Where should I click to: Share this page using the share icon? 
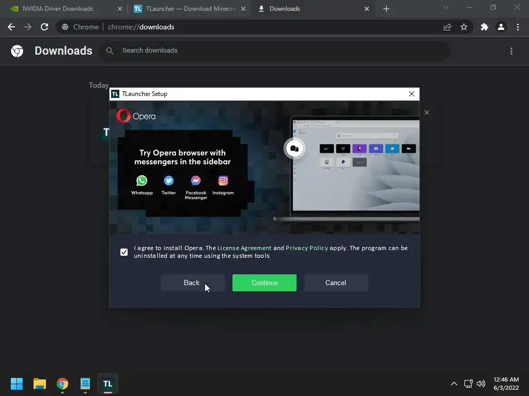(x=447, y=27)
